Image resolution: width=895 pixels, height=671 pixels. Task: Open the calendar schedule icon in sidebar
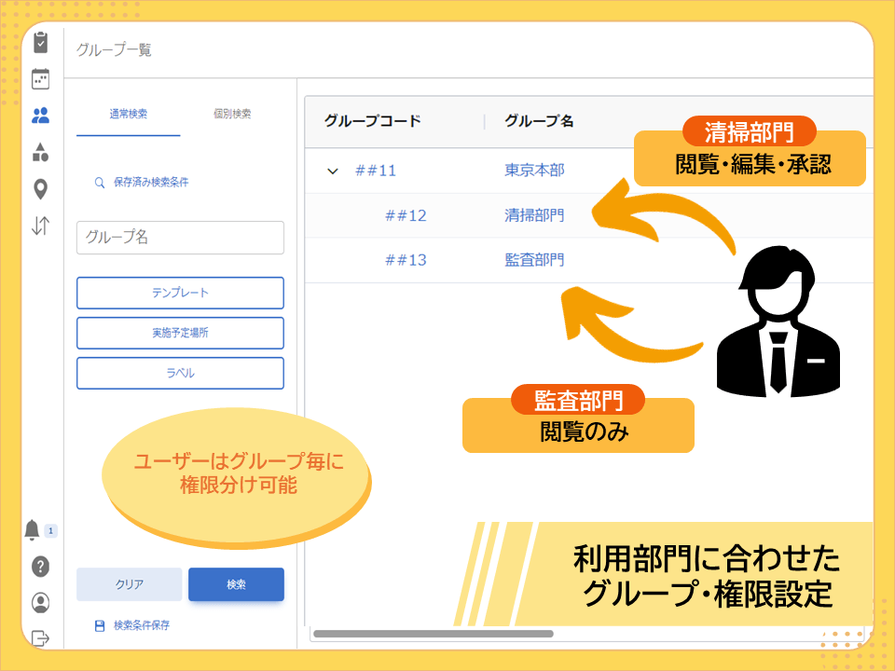[x=40, y=79]
